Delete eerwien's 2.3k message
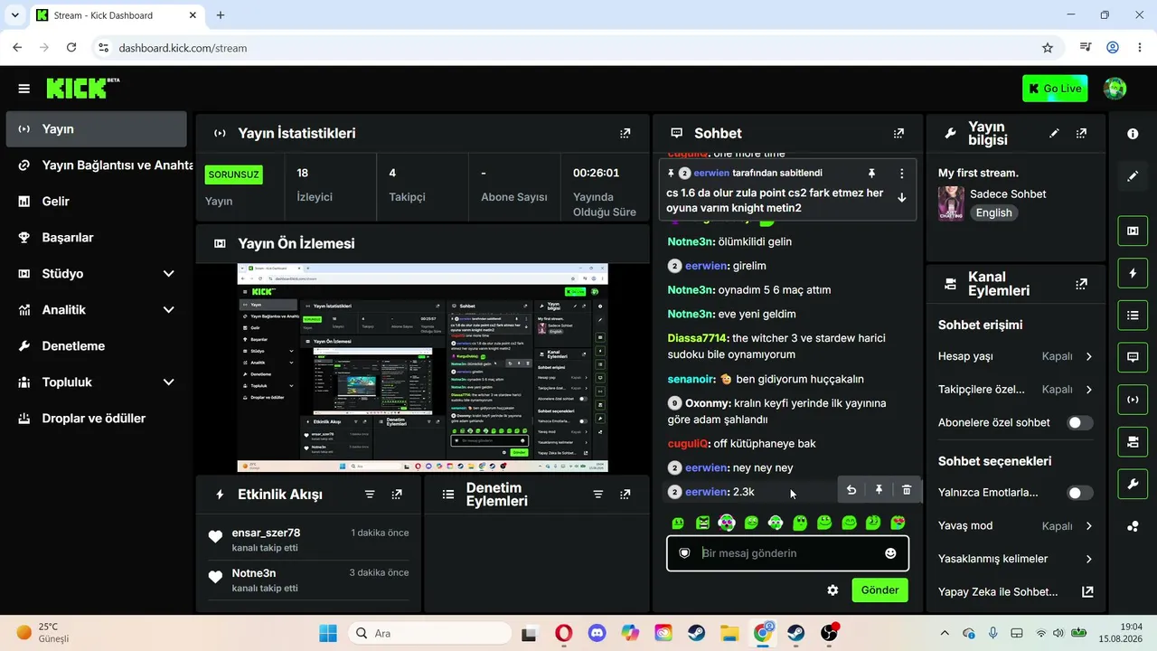 tap(907, 490)
